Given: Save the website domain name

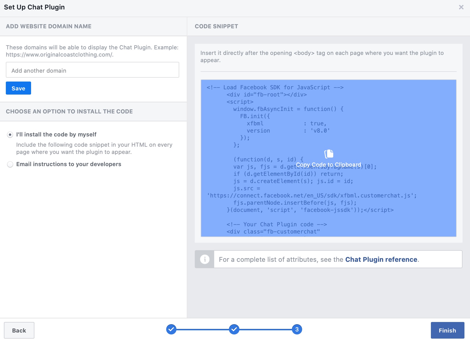Looking at the screenshot, I should pos(18,88).
